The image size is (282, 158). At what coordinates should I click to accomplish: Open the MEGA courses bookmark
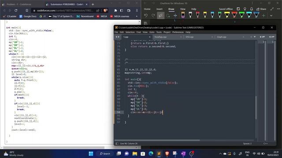tap(120, 16)
